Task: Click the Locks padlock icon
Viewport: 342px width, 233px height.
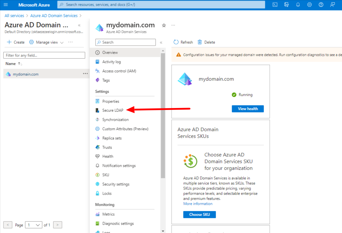Action: coord(97,193)
